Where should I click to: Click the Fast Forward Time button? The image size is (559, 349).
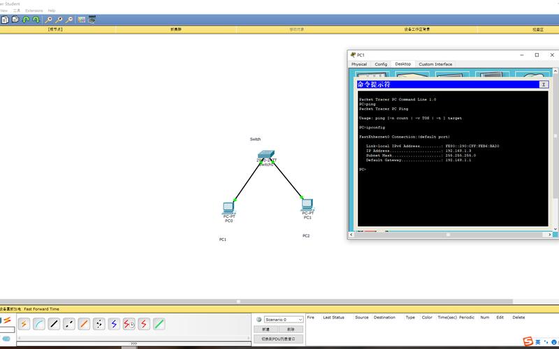click(41, 309)
